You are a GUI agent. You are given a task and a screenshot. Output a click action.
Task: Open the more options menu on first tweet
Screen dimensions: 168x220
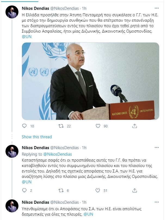157,8
